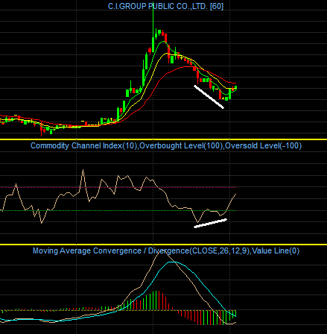This screenshot has width=327, height=334.
Task: Click the dashed MACD zero value line
Action: tap(118, 310)
